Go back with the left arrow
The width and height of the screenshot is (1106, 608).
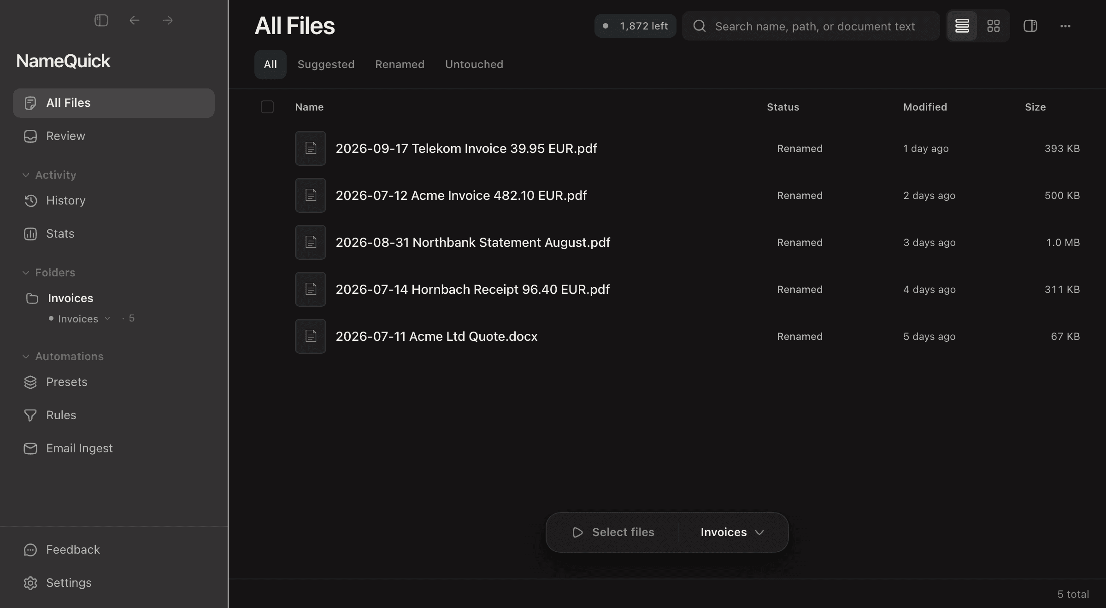(x=135, y=20)
